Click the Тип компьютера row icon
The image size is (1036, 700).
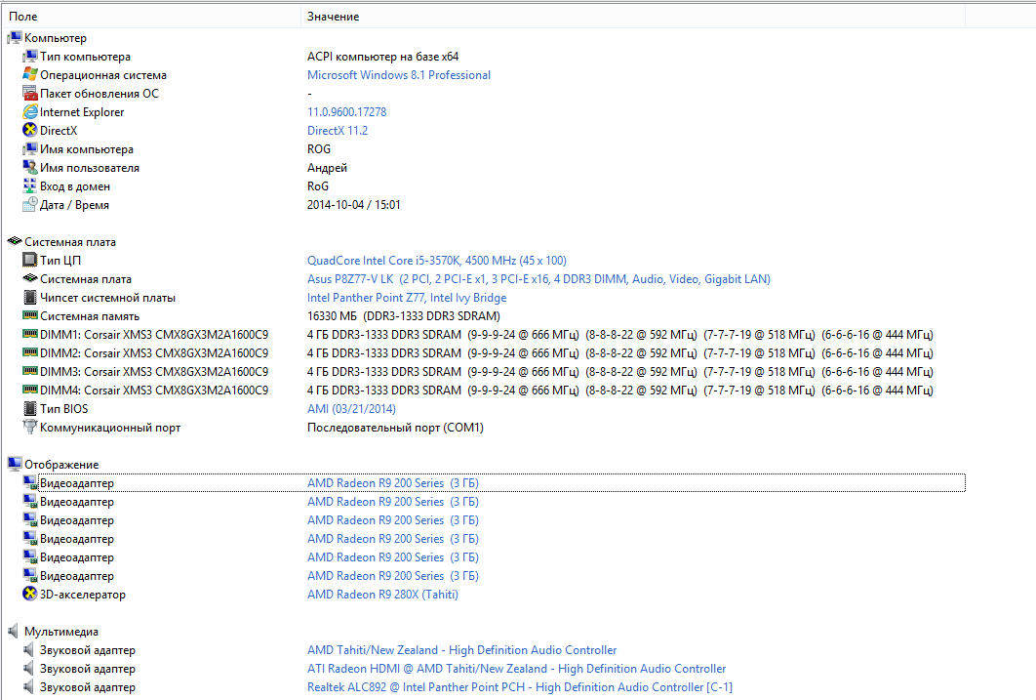pyautogui.click(x=29, y=57)
